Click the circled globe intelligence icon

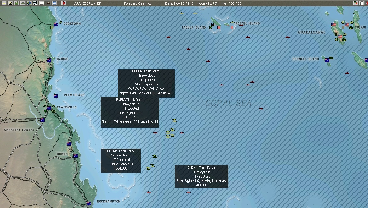pos(35,3)
